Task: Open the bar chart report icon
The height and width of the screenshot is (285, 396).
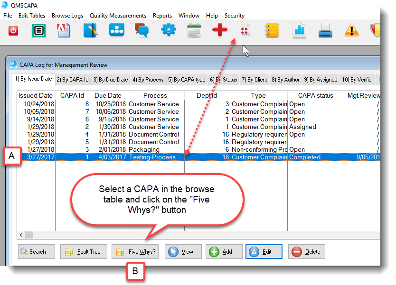Action: click(x=299, y=31)
